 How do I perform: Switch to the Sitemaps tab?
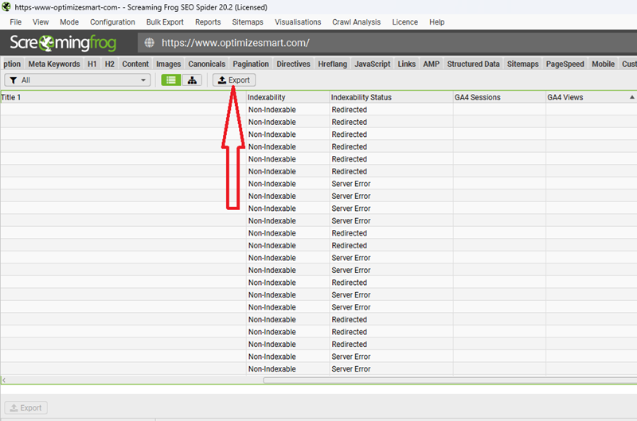coord(523,64)
